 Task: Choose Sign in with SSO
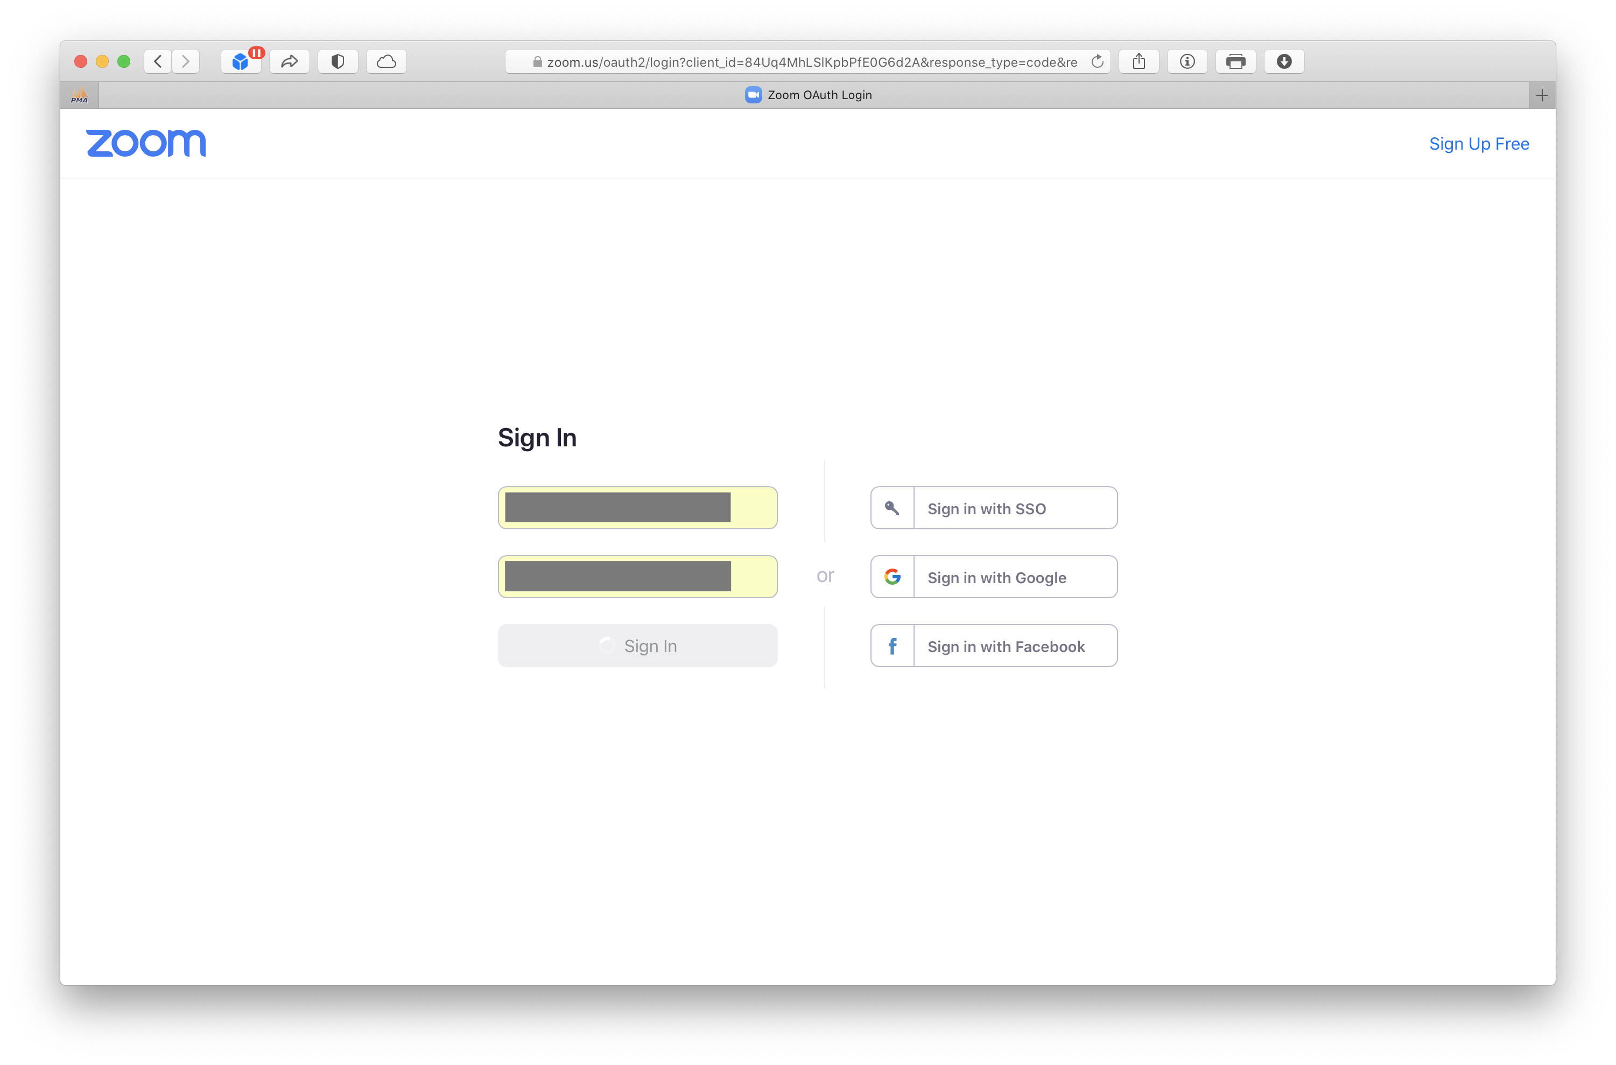[x=993, y=508]
